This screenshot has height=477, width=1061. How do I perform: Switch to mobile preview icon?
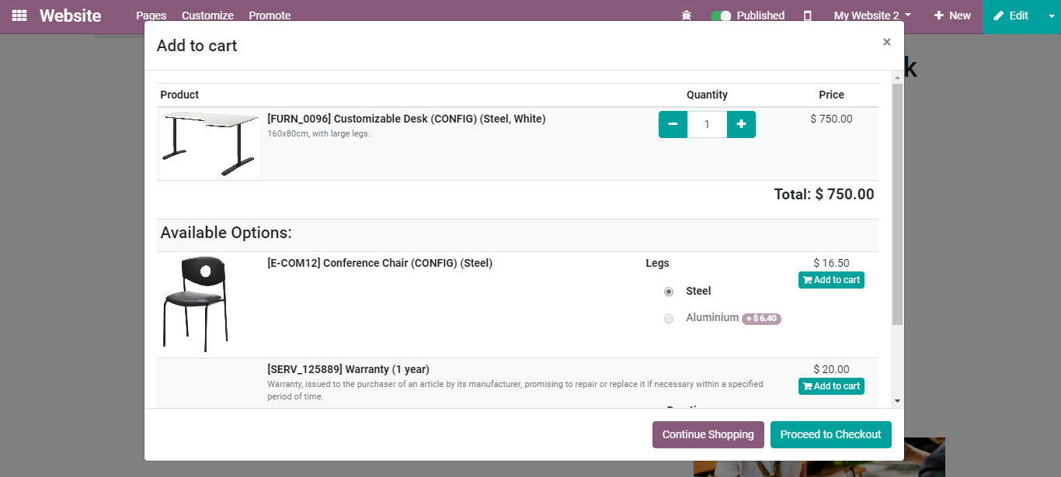coord(808,16)
